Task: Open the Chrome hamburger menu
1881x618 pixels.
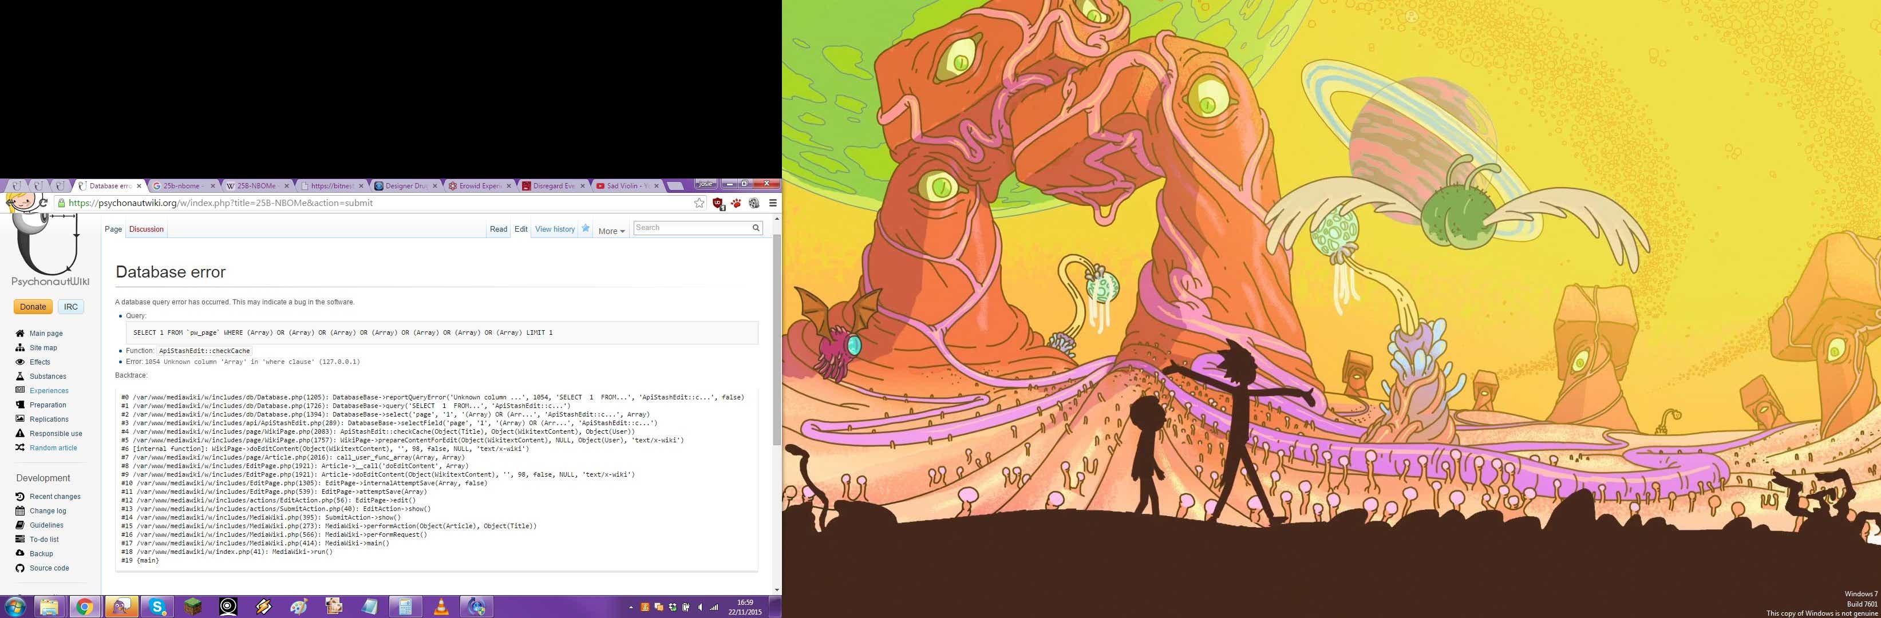Action: pos(773,204)
